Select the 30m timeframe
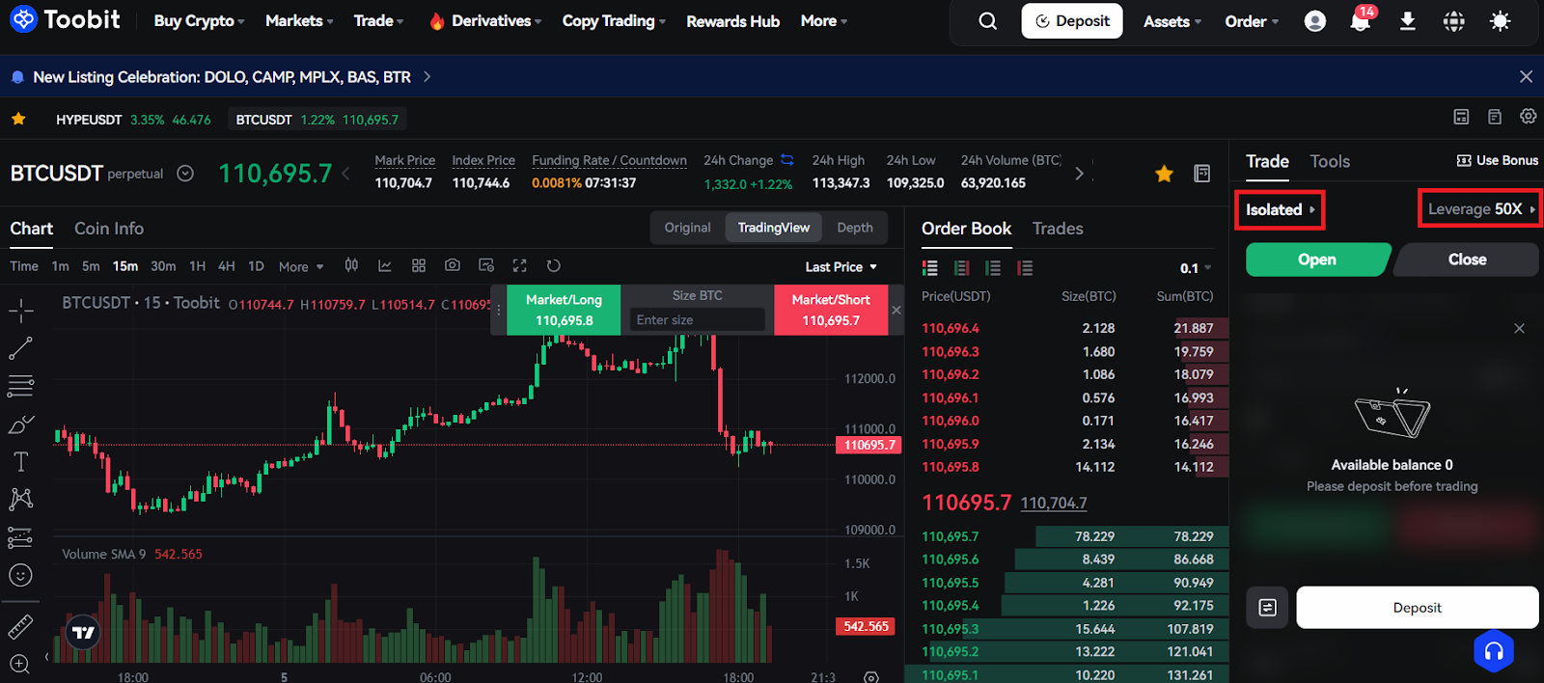The height and width of the screenshot is (683, 1544). pos(163,266)
